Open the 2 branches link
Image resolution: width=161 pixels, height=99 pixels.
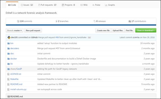[x=62, y=21]
